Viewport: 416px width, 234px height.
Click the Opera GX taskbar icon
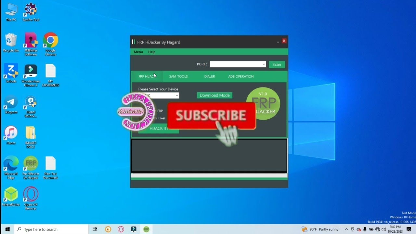pyautogui.click(x=121, y=229)
